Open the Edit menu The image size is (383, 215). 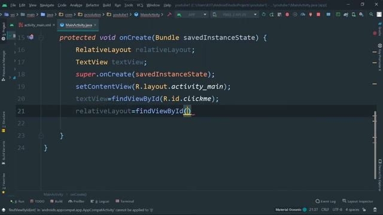pyautogui.click(x=22, y=5)
